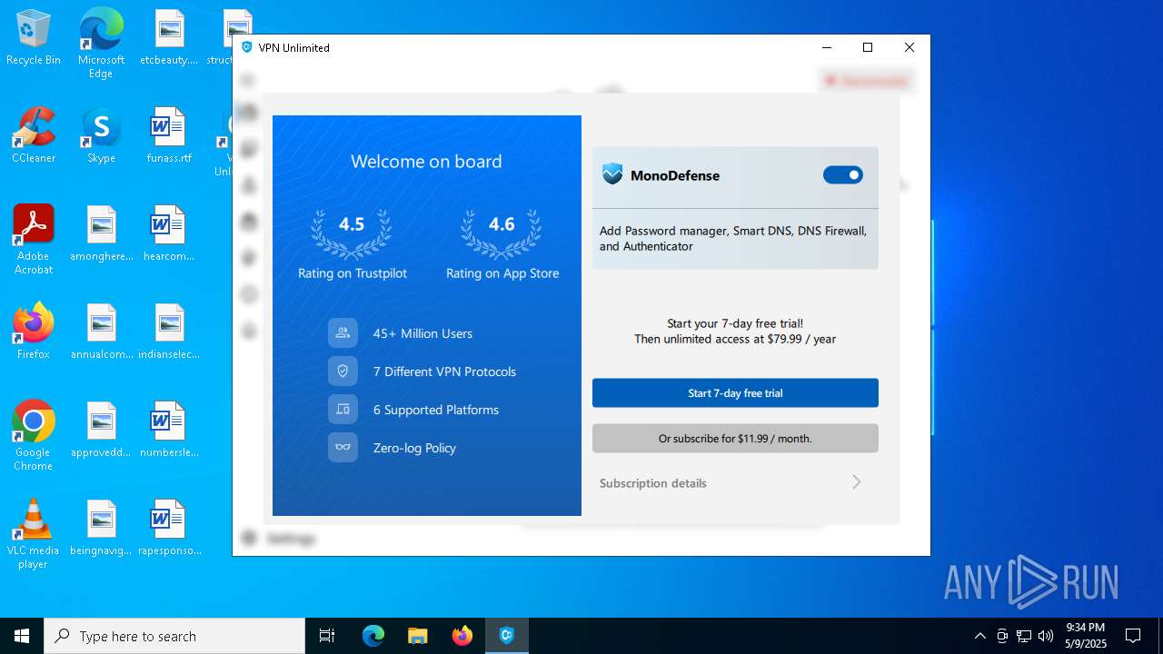The width and height of the screenshot is (1163, 654).
Task: Click the taskbar search box
Action: pyautogui.click(x=174, y=636)
